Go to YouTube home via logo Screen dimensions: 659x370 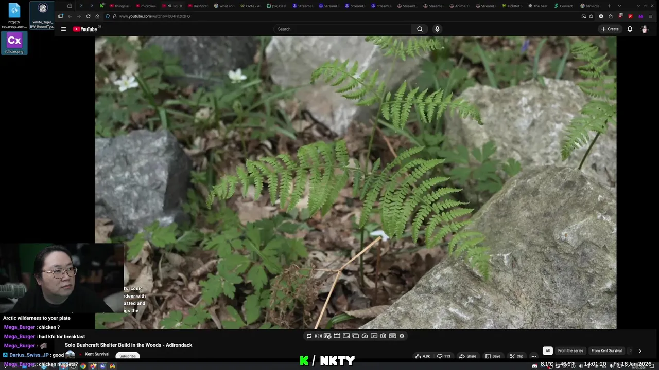(85, 29)
